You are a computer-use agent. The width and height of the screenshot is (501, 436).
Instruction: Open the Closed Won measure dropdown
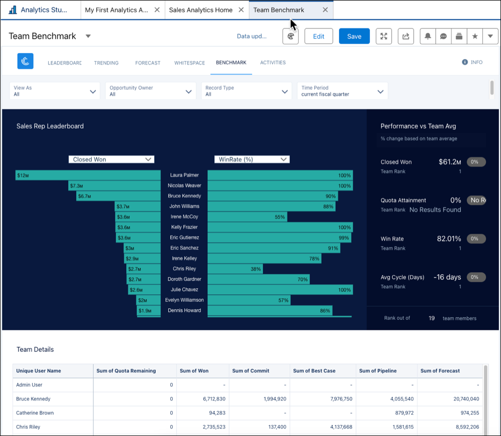(111, 159)
